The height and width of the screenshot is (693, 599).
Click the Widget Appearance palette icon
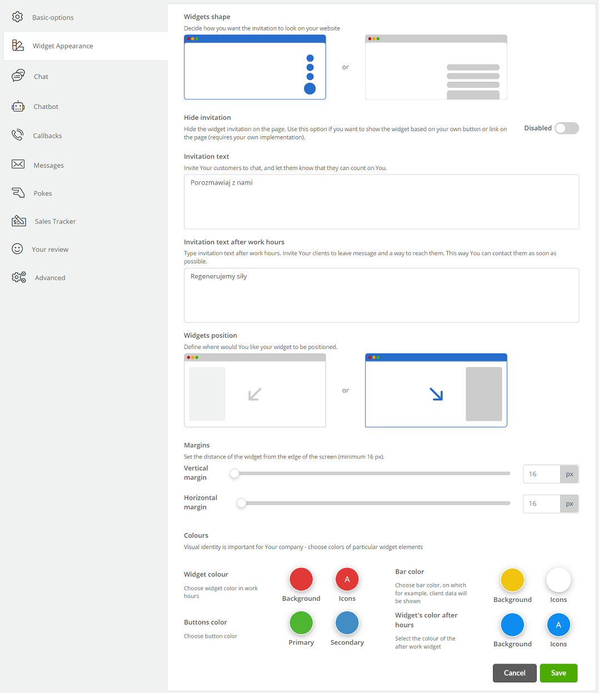pyautogui.click(x=18, y=46)
